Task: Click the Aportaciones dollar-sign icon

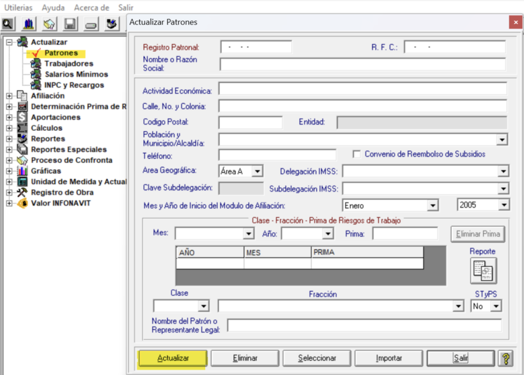Action: click(23, 117)
